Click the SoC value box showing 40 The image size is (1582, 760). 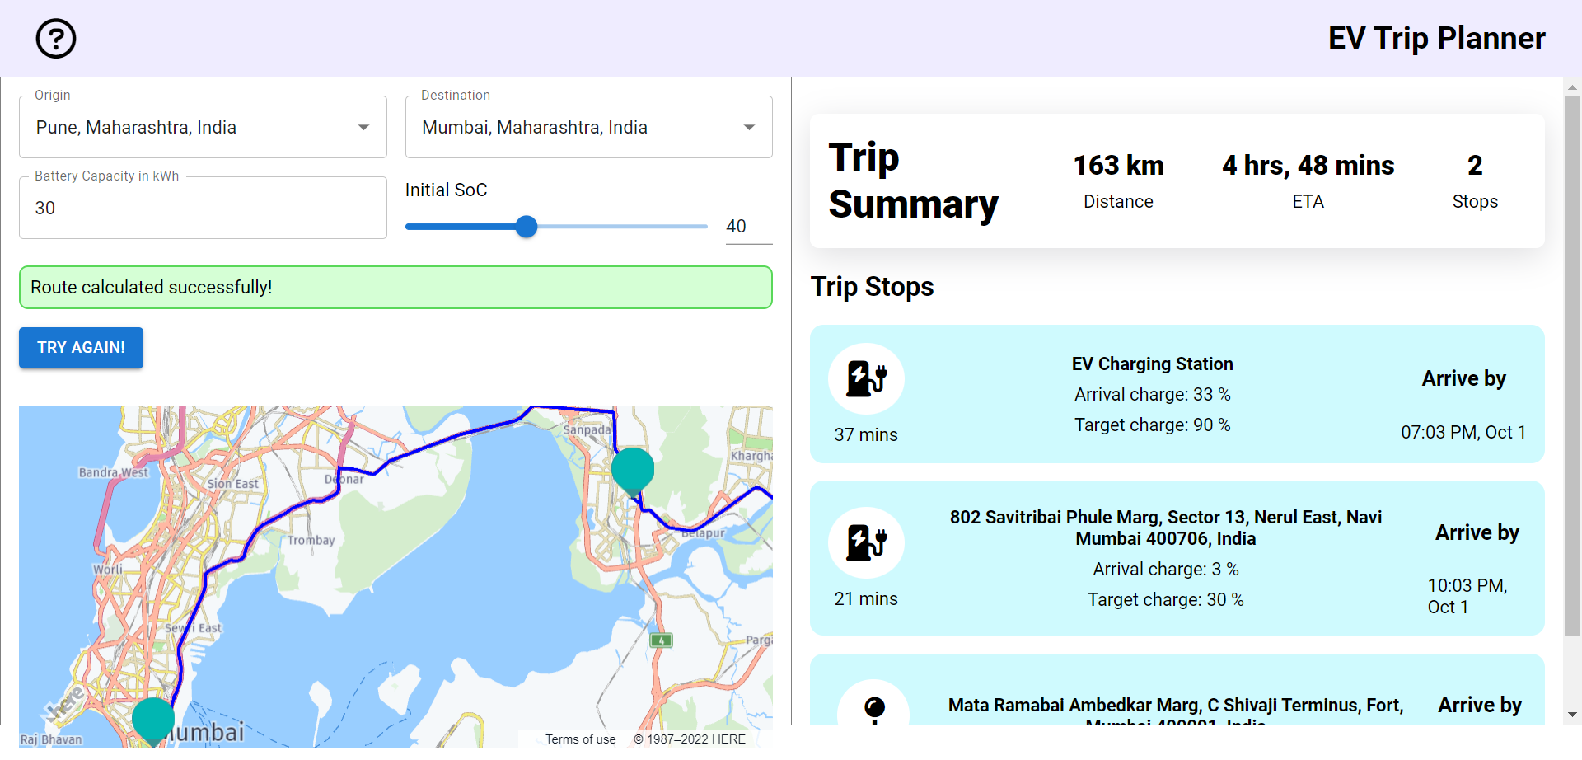coord(736,226)
